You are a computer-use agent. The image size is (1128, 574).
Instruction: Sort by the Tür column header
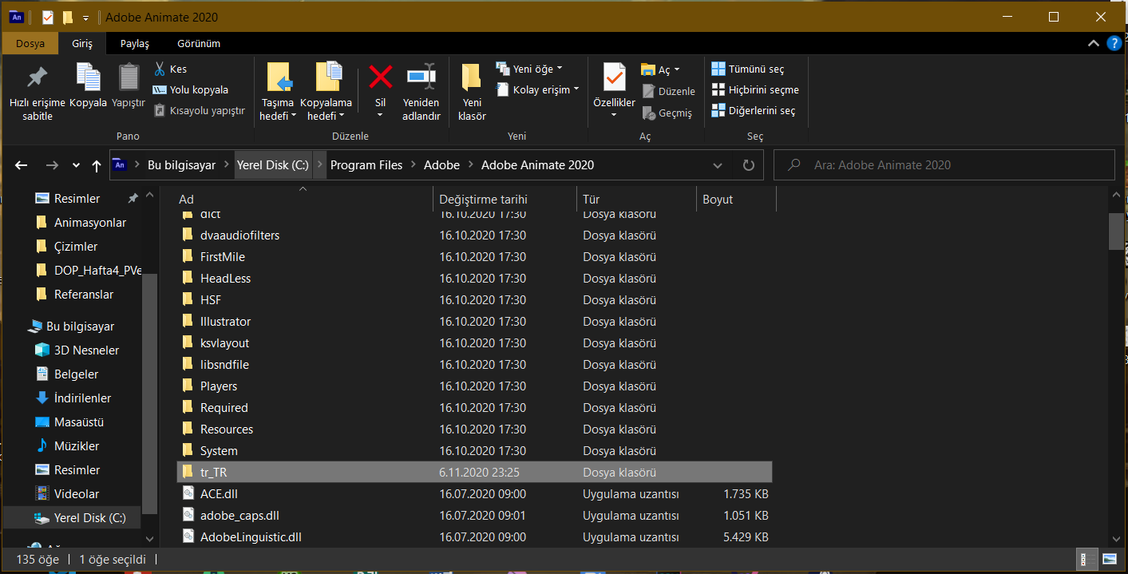tap(635, 200)
